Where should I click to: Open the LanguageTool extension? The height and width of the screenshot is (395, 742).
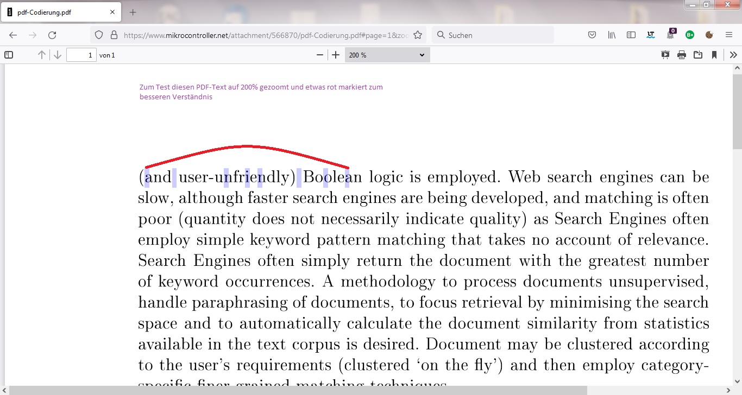pos(651,35)
